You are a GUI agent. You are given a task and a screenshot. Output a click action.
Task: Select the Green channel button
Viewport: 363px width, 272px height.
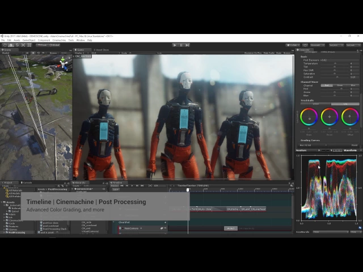(340, 86)
